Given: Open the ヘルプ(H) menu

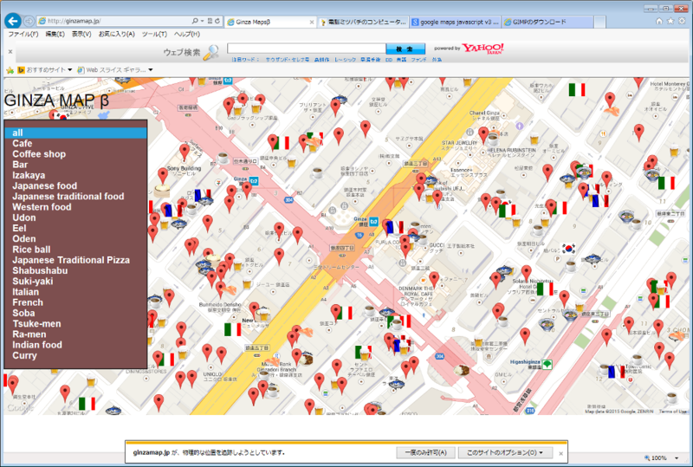Looking at the screenshot, I should 186,34.
